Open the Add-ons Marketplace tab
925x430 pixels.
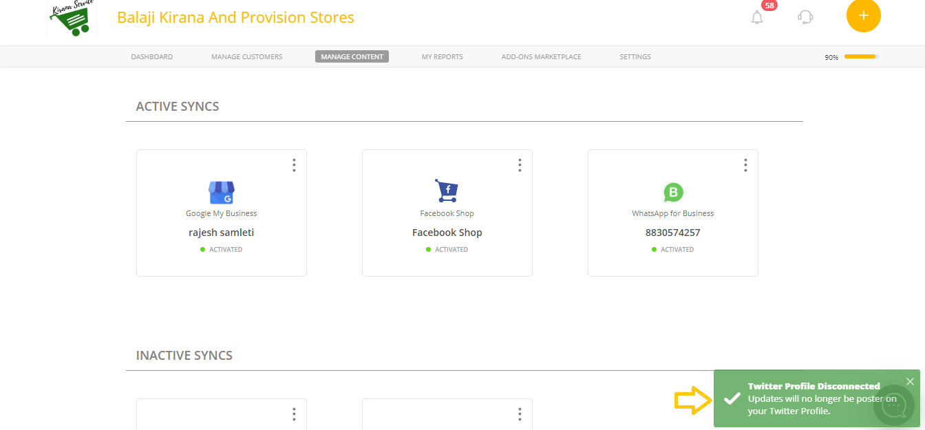tap(542, 56)
